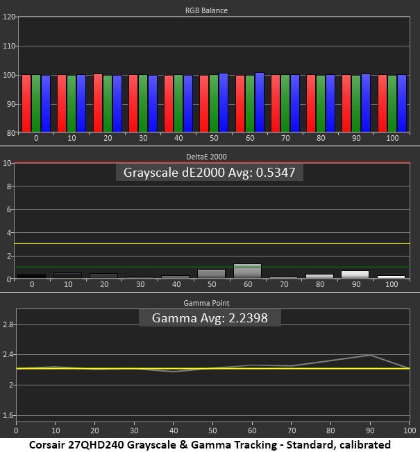Viewport: 420px width, 452px height.
Task: Click the DeltaE bar at 10 percent
Action: point(68,276)
